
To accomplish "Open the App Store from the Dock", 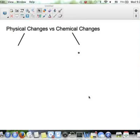I will click(15, 135).
